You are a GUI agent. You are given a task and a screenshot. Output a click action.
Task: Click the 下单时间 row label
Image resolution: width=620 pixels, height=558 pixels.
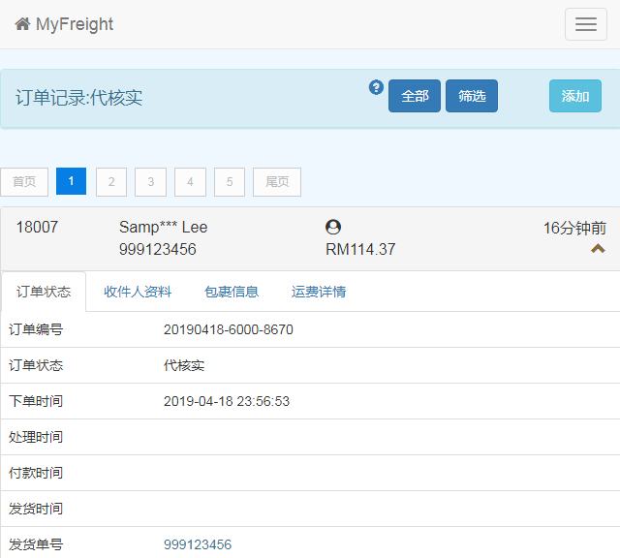pyautogui.click(x=36, y=401)
